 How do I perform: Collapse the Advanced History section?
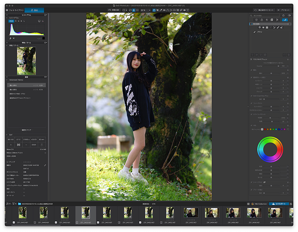click(x=7, y=80)
